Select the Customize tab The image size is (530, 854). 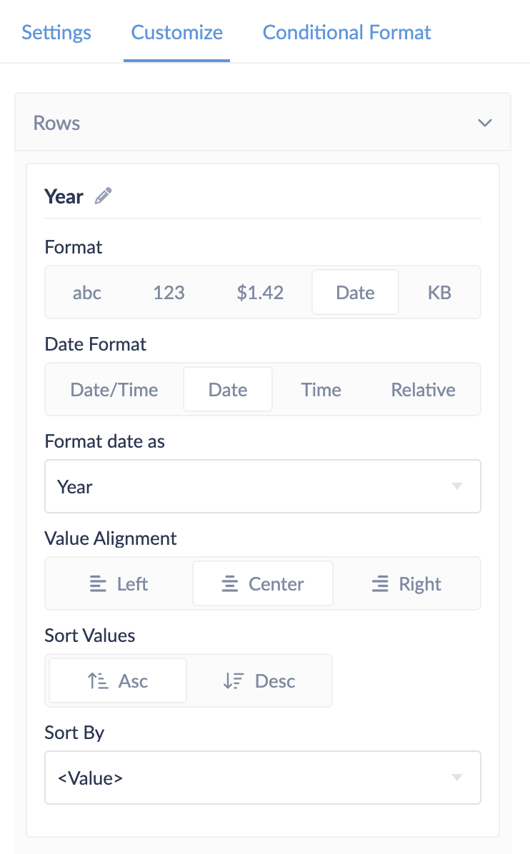(176, 32)
